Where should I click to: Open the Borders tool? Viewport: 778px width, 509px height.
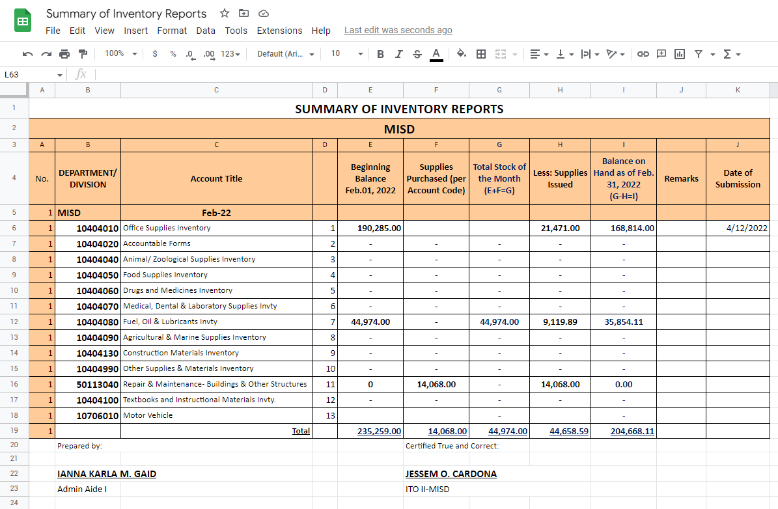click(481, 54)
